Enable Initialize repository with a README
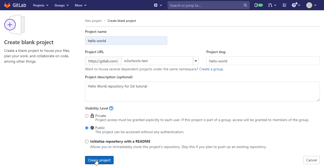This screenshot has height=167, width=324. click(x=87, y=141)
